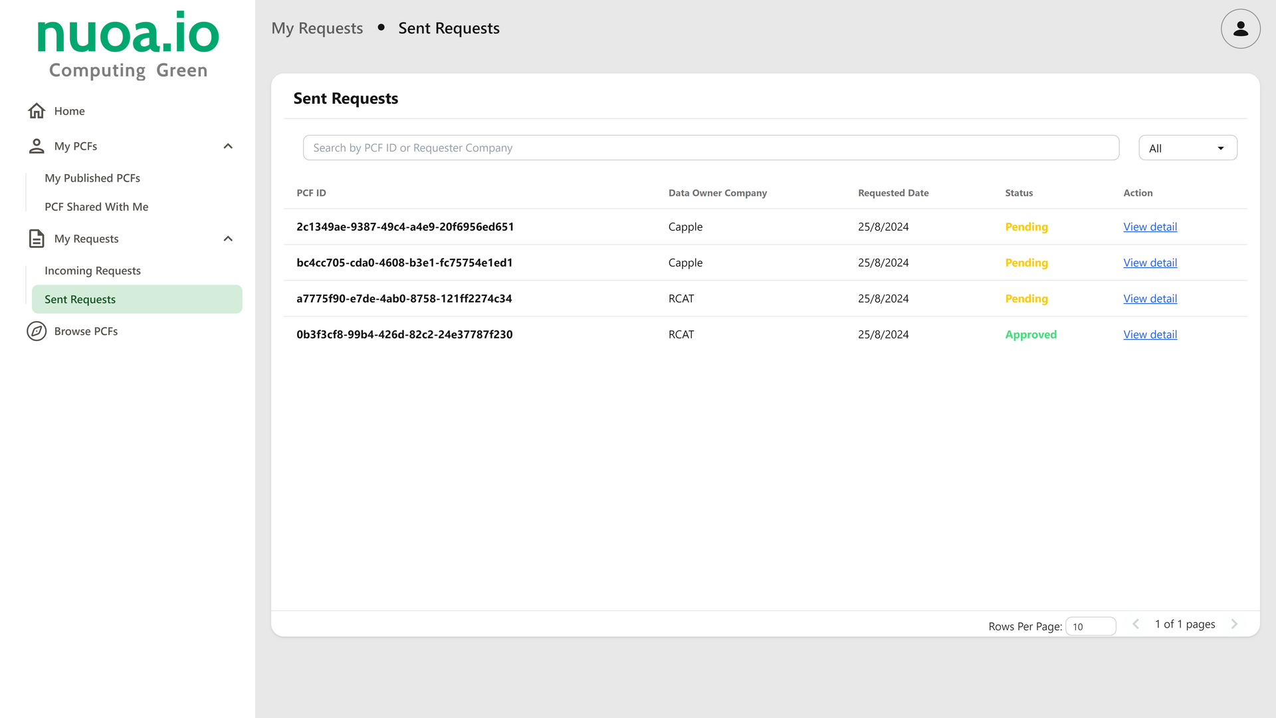Open the All status filter dropdown

(x=1188, y=148)
